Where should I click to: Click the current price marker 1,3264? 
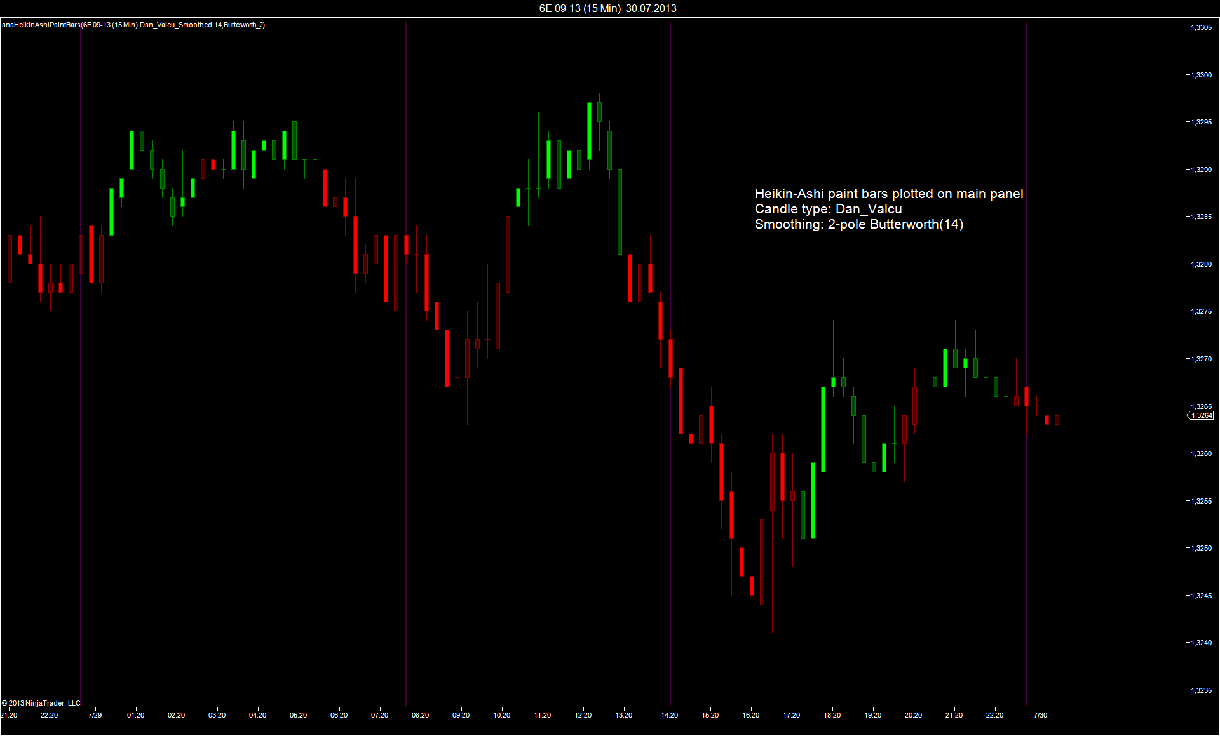[1201, 415]
